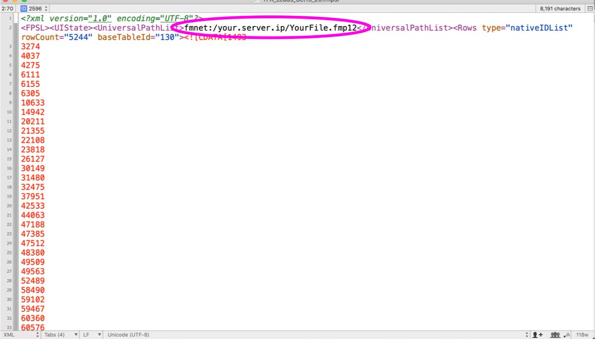Click the version value "1.0" on line 1
This screenshot has height=339, width=595.
click(100, 18)
